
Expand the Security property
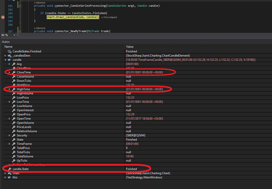click(10, 135)
